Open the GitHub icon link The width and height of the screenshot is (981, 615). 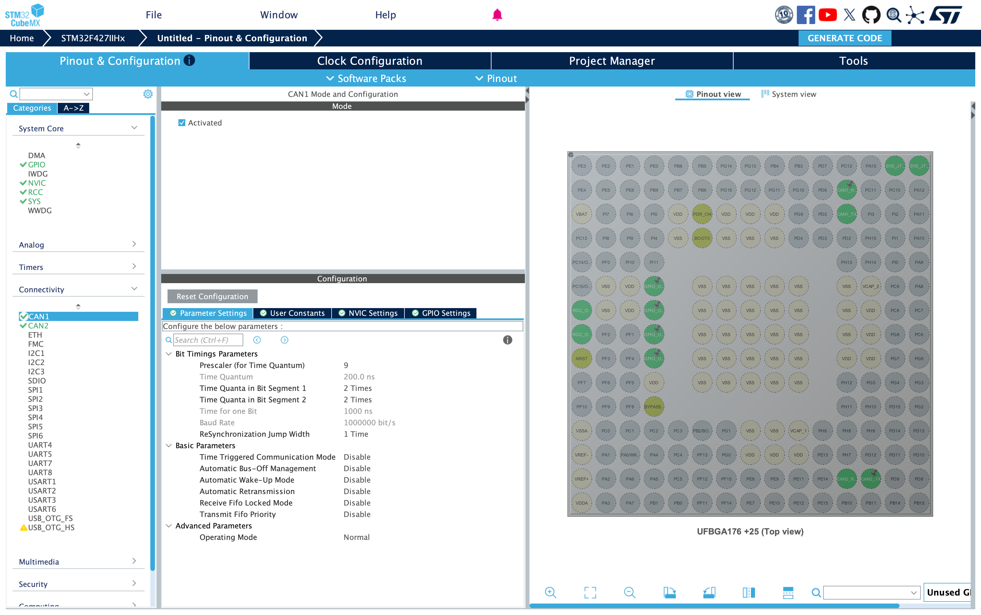(871, 15)
